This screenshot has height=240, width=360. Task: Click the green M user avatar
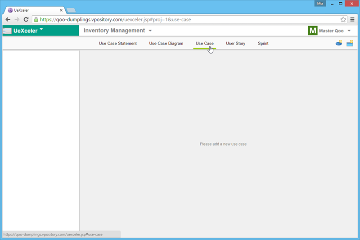pyautogui.click(x=313, y=31)
